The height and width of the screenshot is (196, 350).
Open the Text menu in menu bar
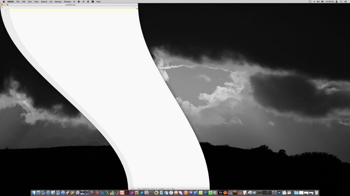29,1
